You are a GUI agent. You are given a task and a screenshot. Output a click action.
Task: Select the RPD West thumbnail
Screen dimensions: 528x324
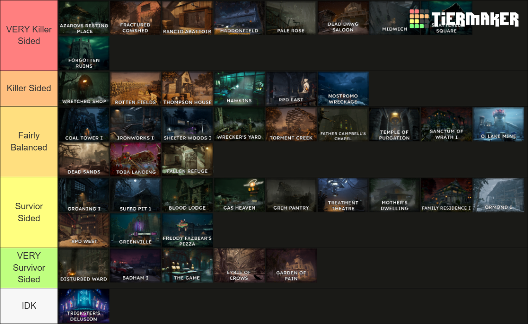[x=84, y=231]
